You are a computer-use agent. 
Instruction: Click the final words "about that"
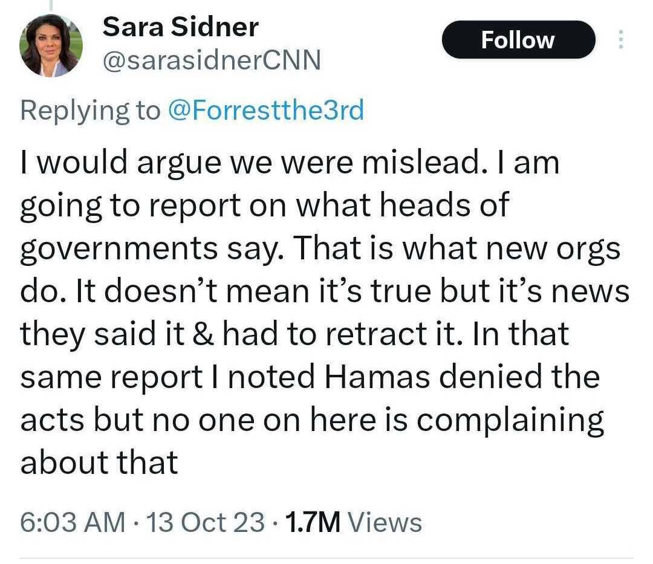click(x=99, y=462)
